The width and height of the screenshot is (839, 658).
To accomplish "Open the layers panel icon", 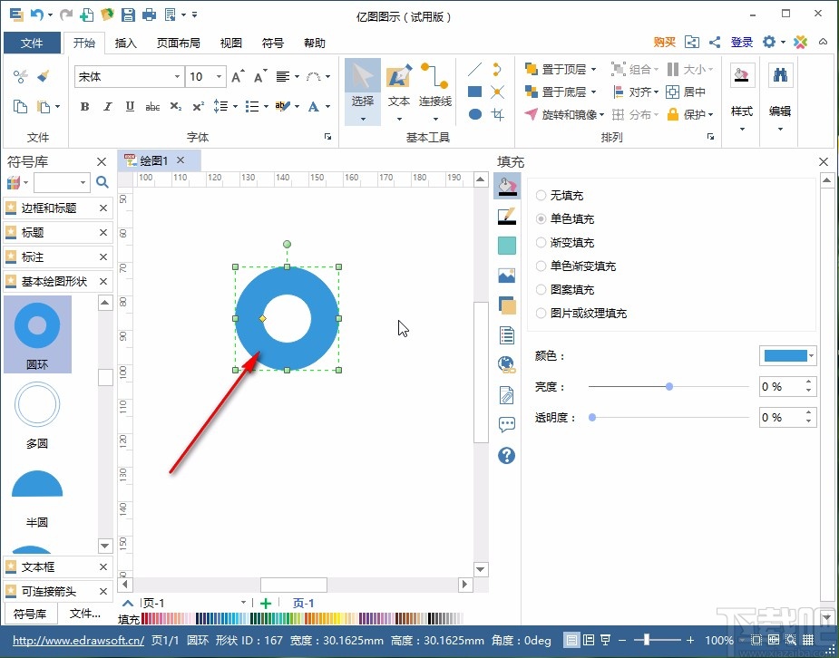I will click(507, 305).
